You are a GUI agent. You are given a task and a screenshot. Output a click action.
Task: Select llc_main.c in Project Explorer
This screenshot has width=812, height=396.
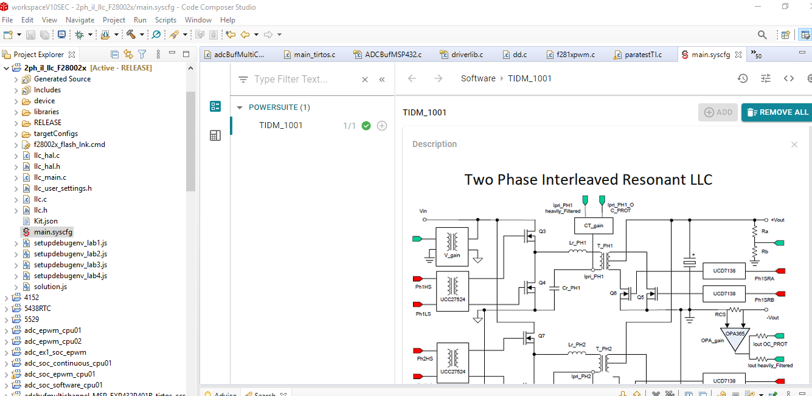tap(50, 177)
